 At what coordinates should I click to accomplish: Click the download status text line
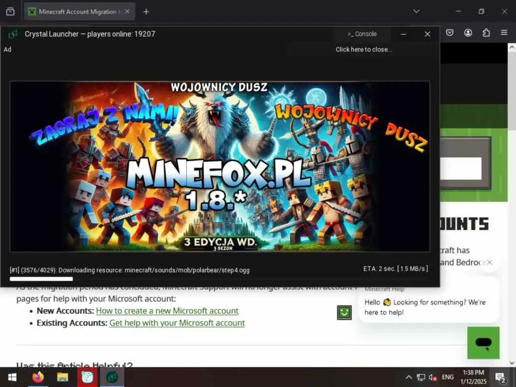pos(130,270)
